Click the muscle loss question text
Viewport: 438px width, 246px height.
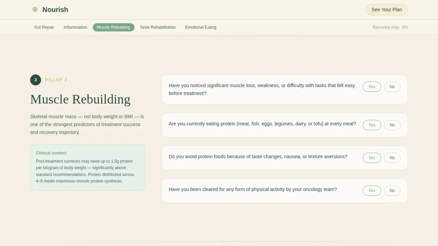(262, 90)
